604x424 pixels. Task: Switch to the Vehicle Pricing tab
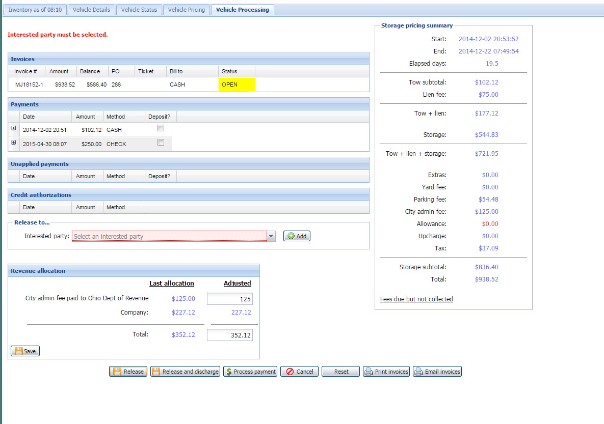pos(187,10)
